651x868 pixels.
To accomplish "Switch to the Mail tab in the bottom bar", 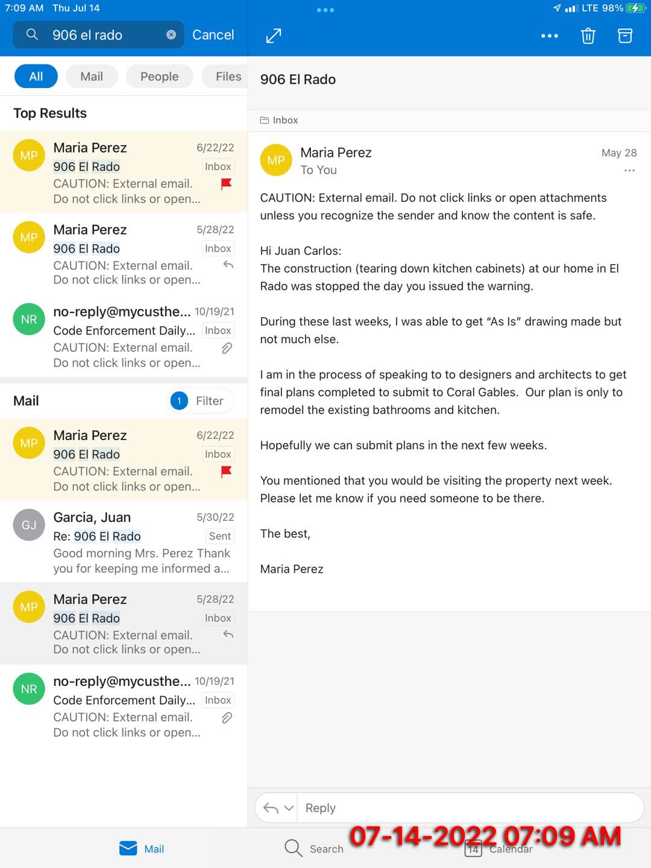I will (142, 849).
